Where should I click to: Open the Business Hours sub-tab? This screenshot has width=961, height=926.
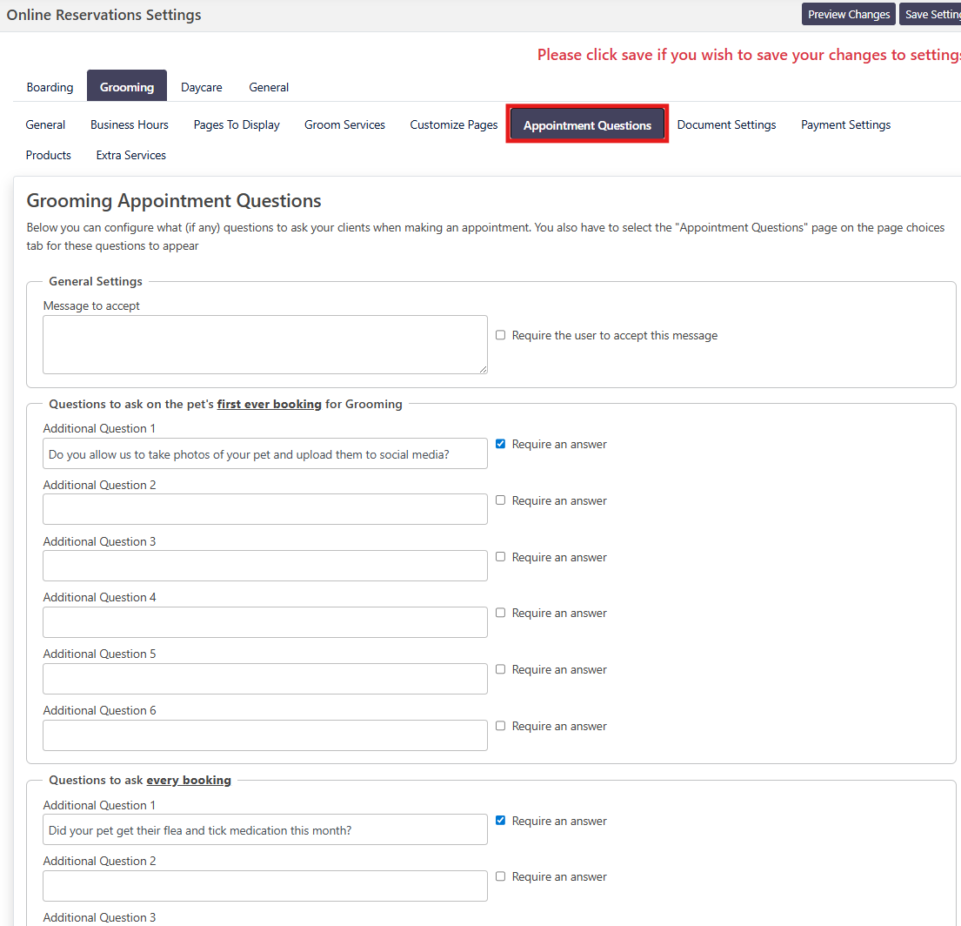pyautogui.click(x=130, y=124)
